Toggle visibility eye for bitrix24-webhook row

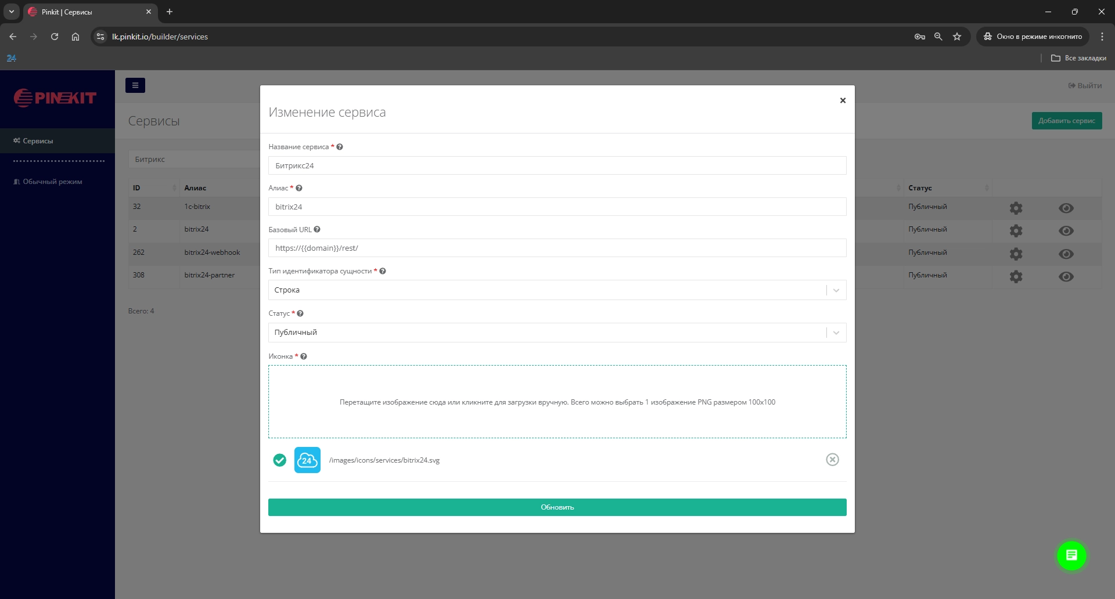1066,254
